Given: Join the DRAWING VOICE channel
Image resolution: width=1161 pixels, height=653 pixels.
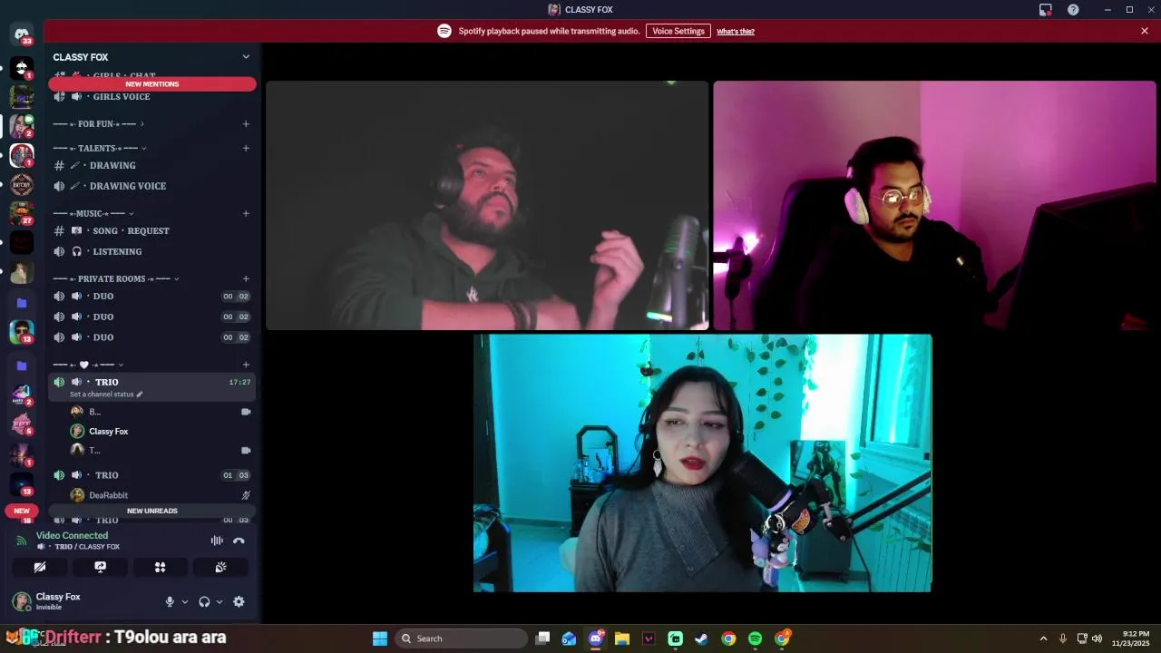Looking at the screenshot, I should (x=152, y=186).
